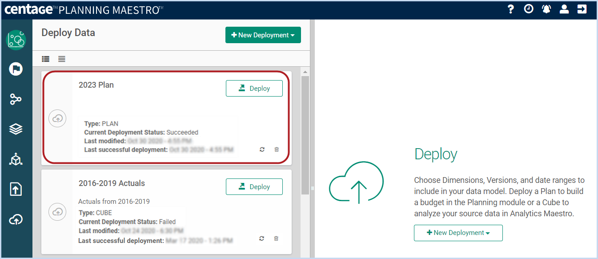The width and height of the screenshot is (598, 259).
Task: Open the connected nodes icon in sidebar
Action: coord(16,99)
